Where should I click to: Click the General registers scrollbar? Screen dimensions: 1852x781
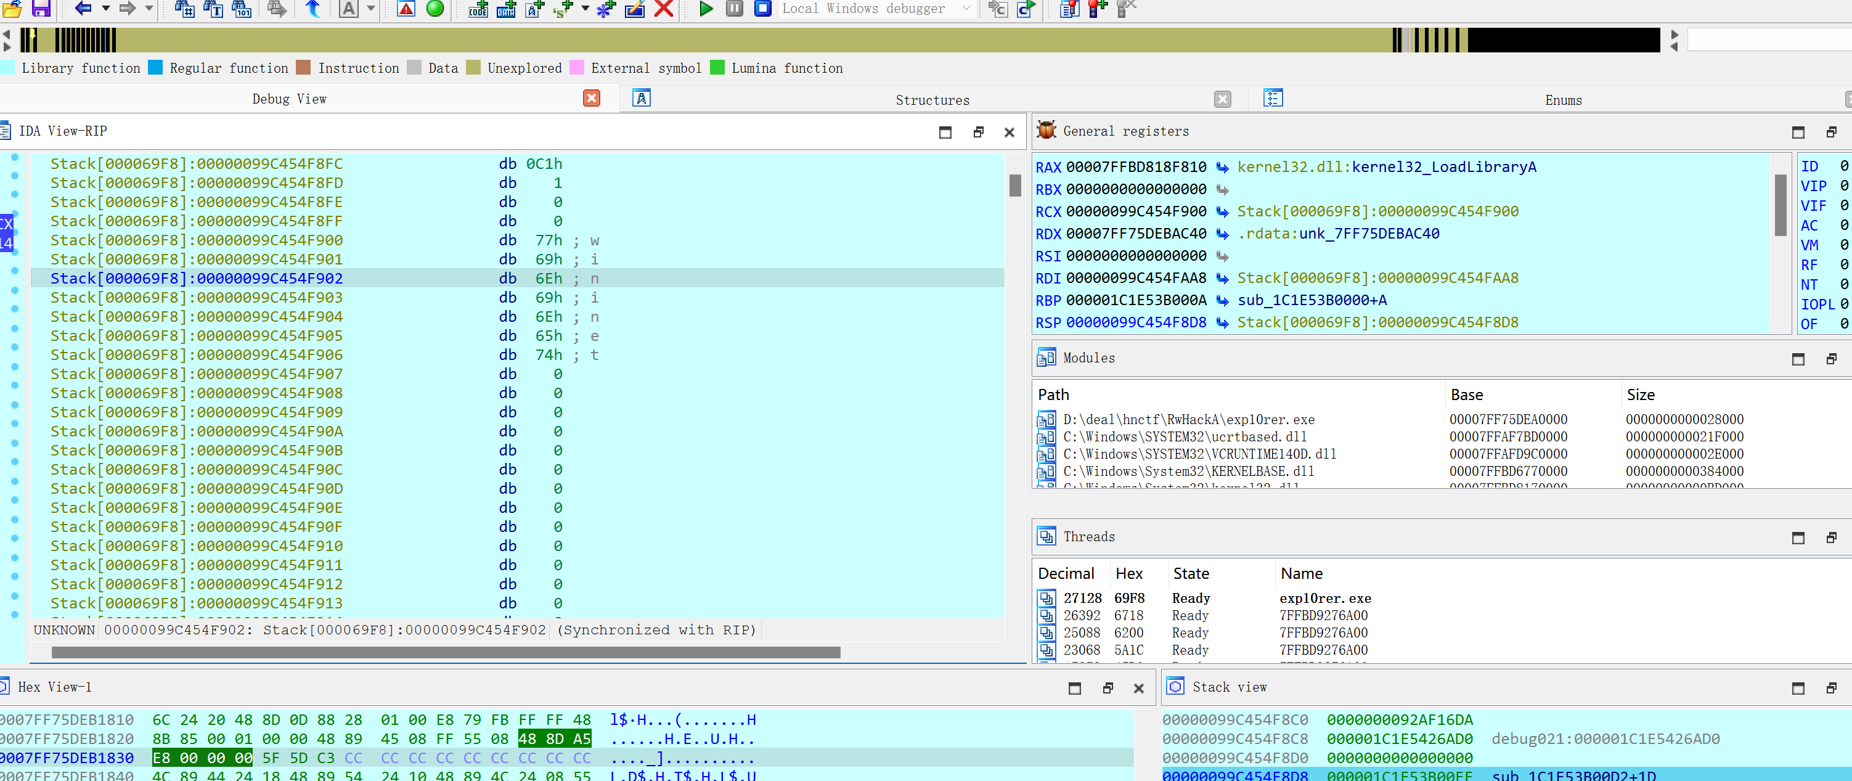1780,205
